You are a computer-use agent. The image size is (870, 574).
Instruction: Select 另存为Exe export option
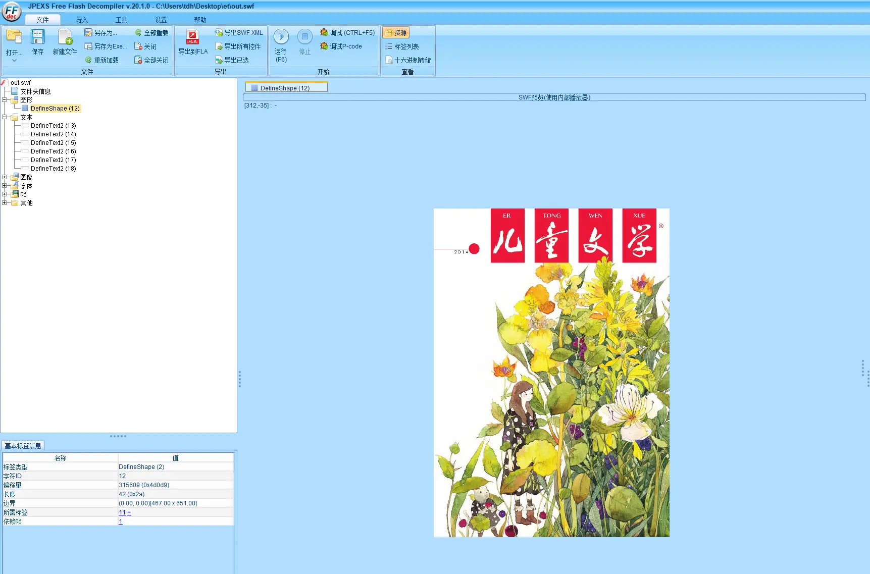pos(106,46)
